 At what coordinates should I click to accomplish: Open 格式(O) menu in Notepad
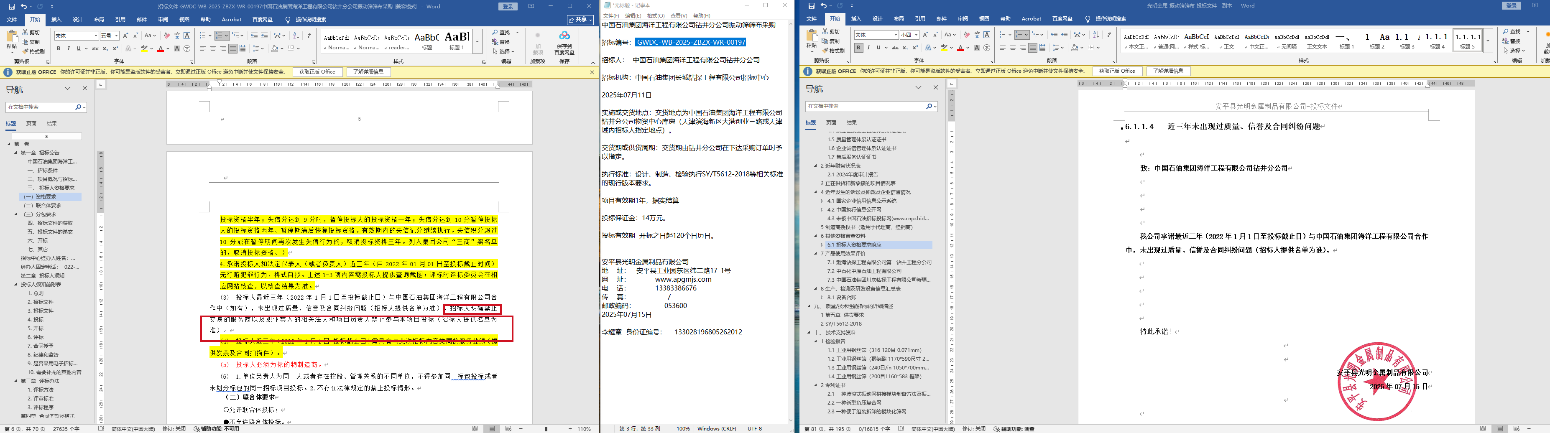click(656, 15)
